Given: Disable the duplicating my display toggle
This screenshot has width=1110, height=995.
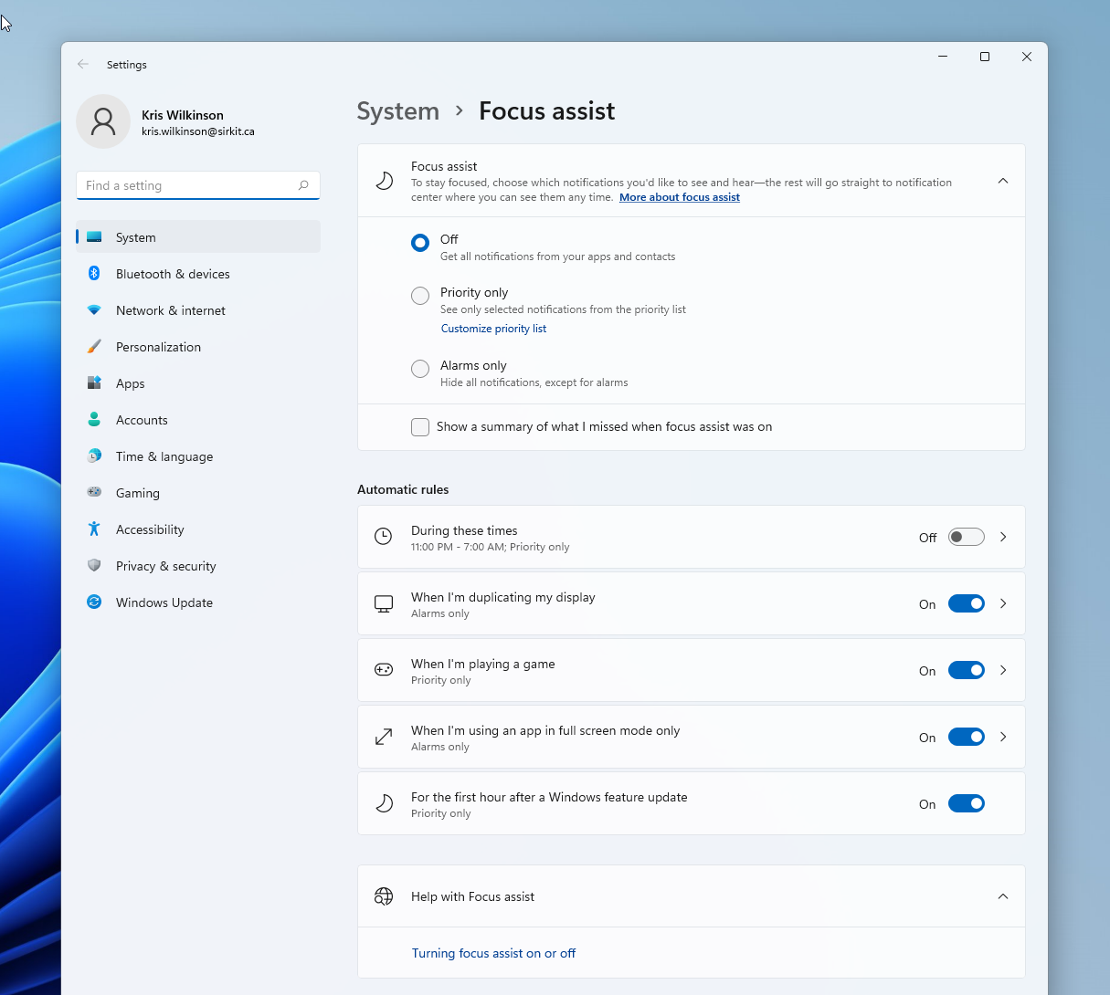Looking at the screenshot, I should tap(966, 603).
